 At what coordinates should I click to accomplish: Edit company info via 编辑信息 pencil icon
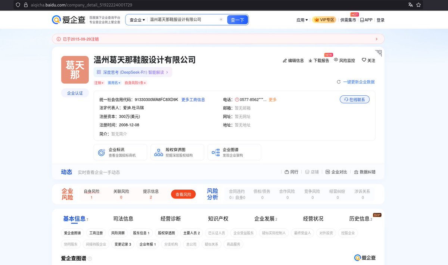pos(293,60)
